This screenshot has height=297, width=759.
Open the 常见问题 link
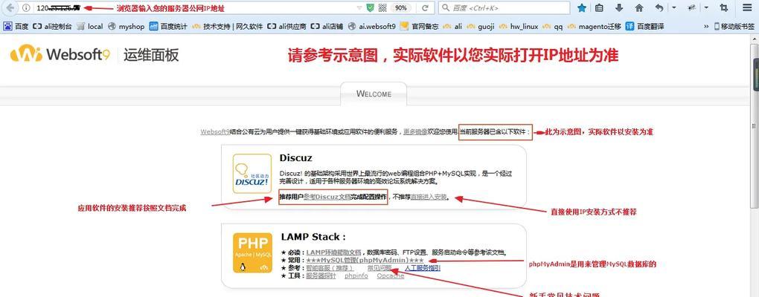tap(379, 268)
